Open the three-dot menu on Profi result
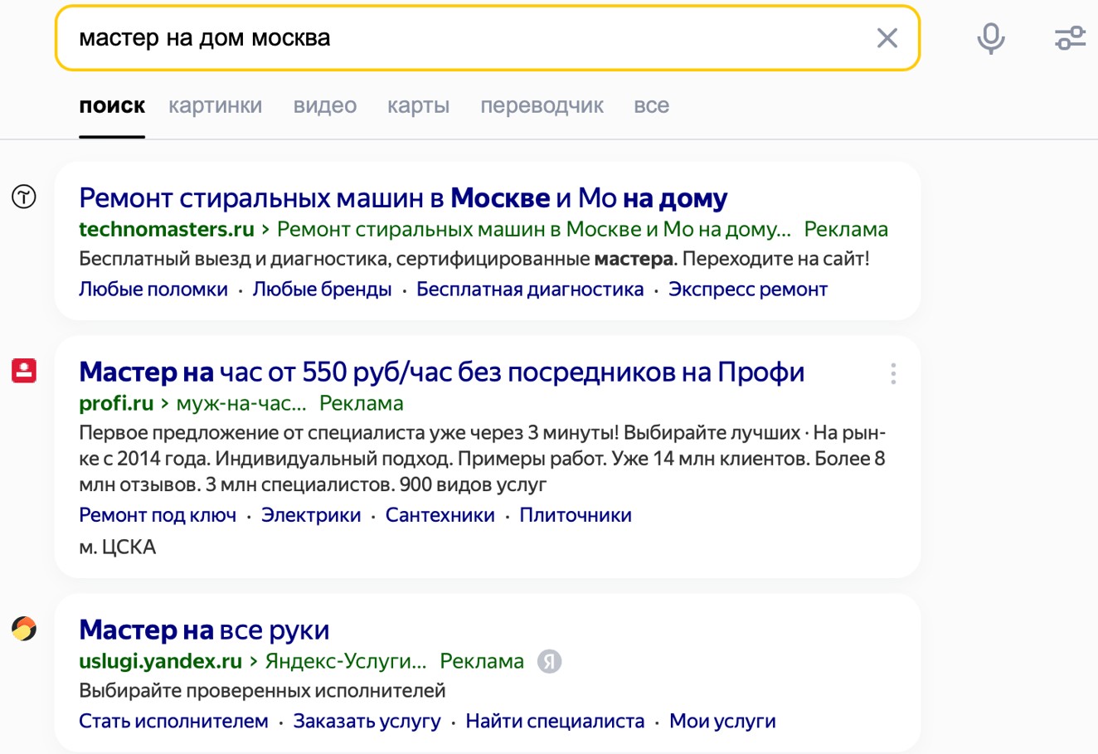 (x=893, y=373)
